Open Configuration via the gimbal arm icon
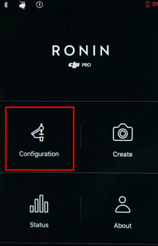This screenshot has height=246, width=158. [38, 133]
